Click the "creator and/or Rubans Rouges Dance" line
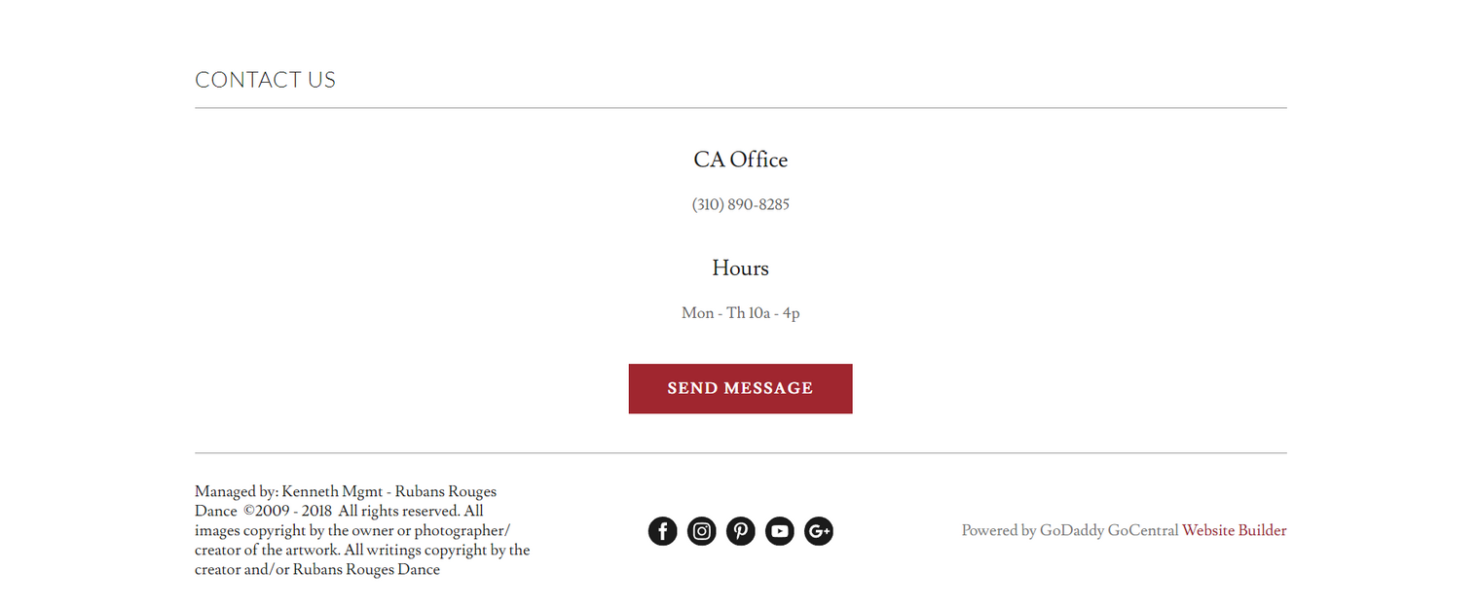The image size is (1479, 607). click(x=317, y=570)
